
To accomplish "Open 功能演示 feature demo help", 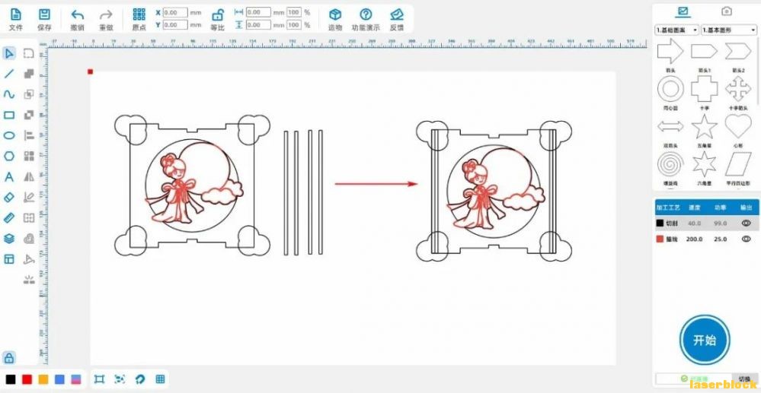I will 366,14.
